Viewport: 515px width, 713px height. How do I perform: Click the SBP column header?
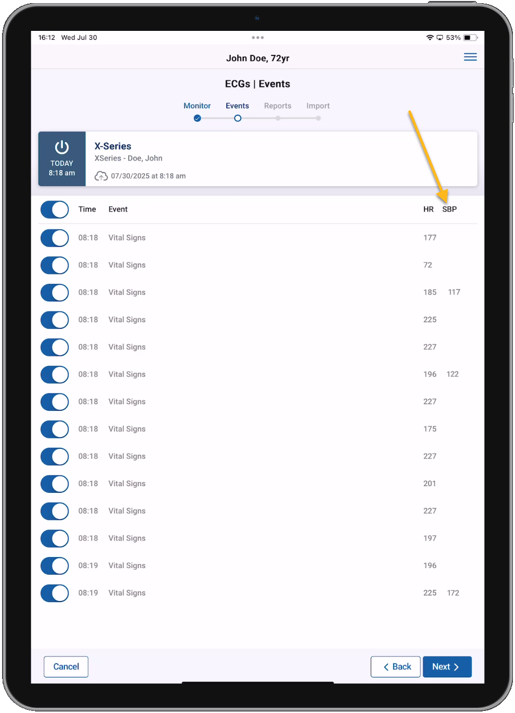pyautogui.click(x=450, y=209)
